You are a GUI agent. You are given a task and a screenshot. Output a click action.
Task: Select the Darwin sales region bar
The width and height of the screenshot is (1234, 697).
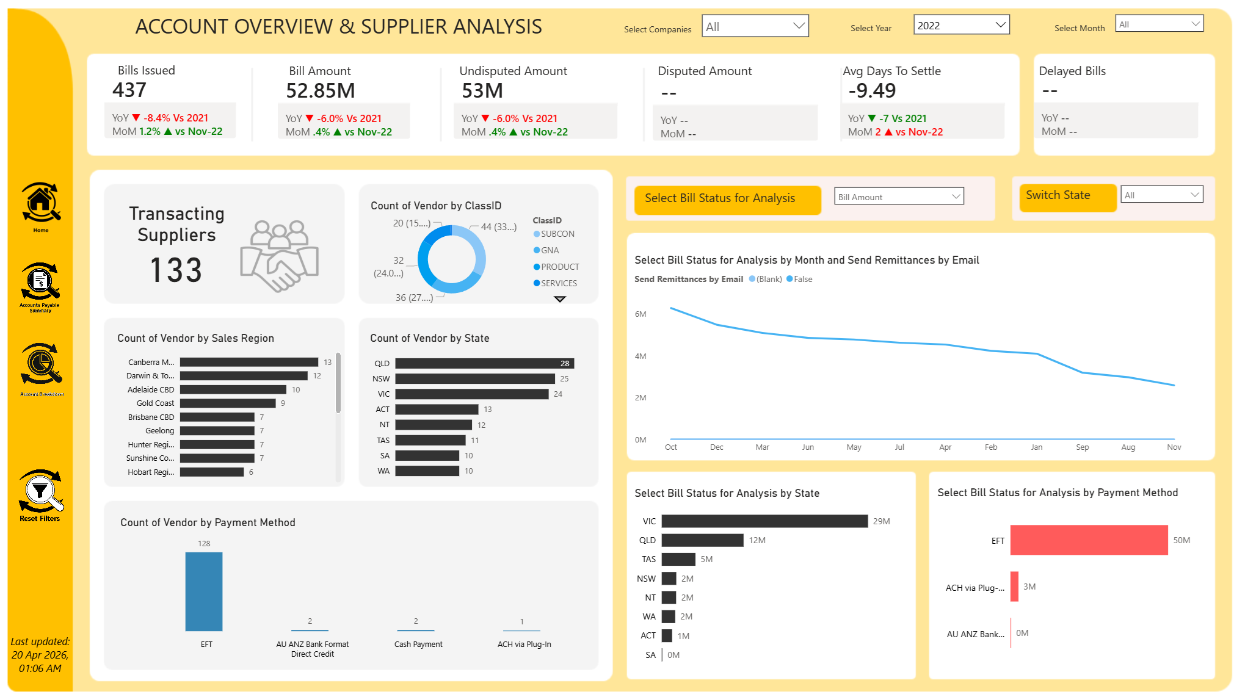244,375
